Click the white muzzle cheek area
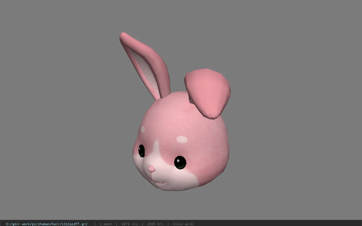This screenshot has height=226, width=362. [175, 178]
